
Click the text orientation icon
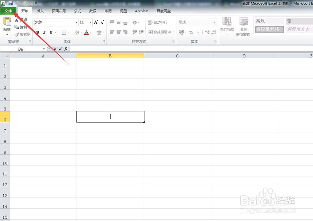coord(135,22)
